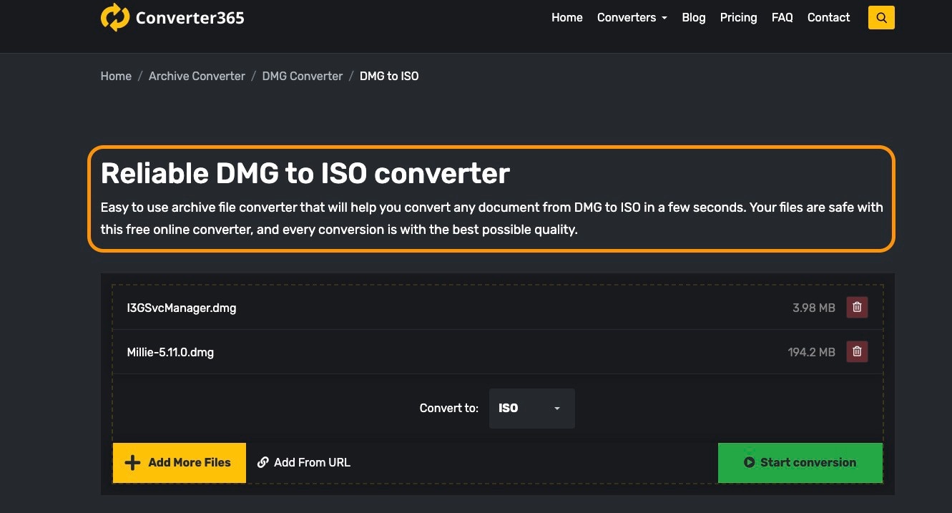Screen dimensions: 952x513
Task: Open the ISO format dropdown
Action: [531, 409]
